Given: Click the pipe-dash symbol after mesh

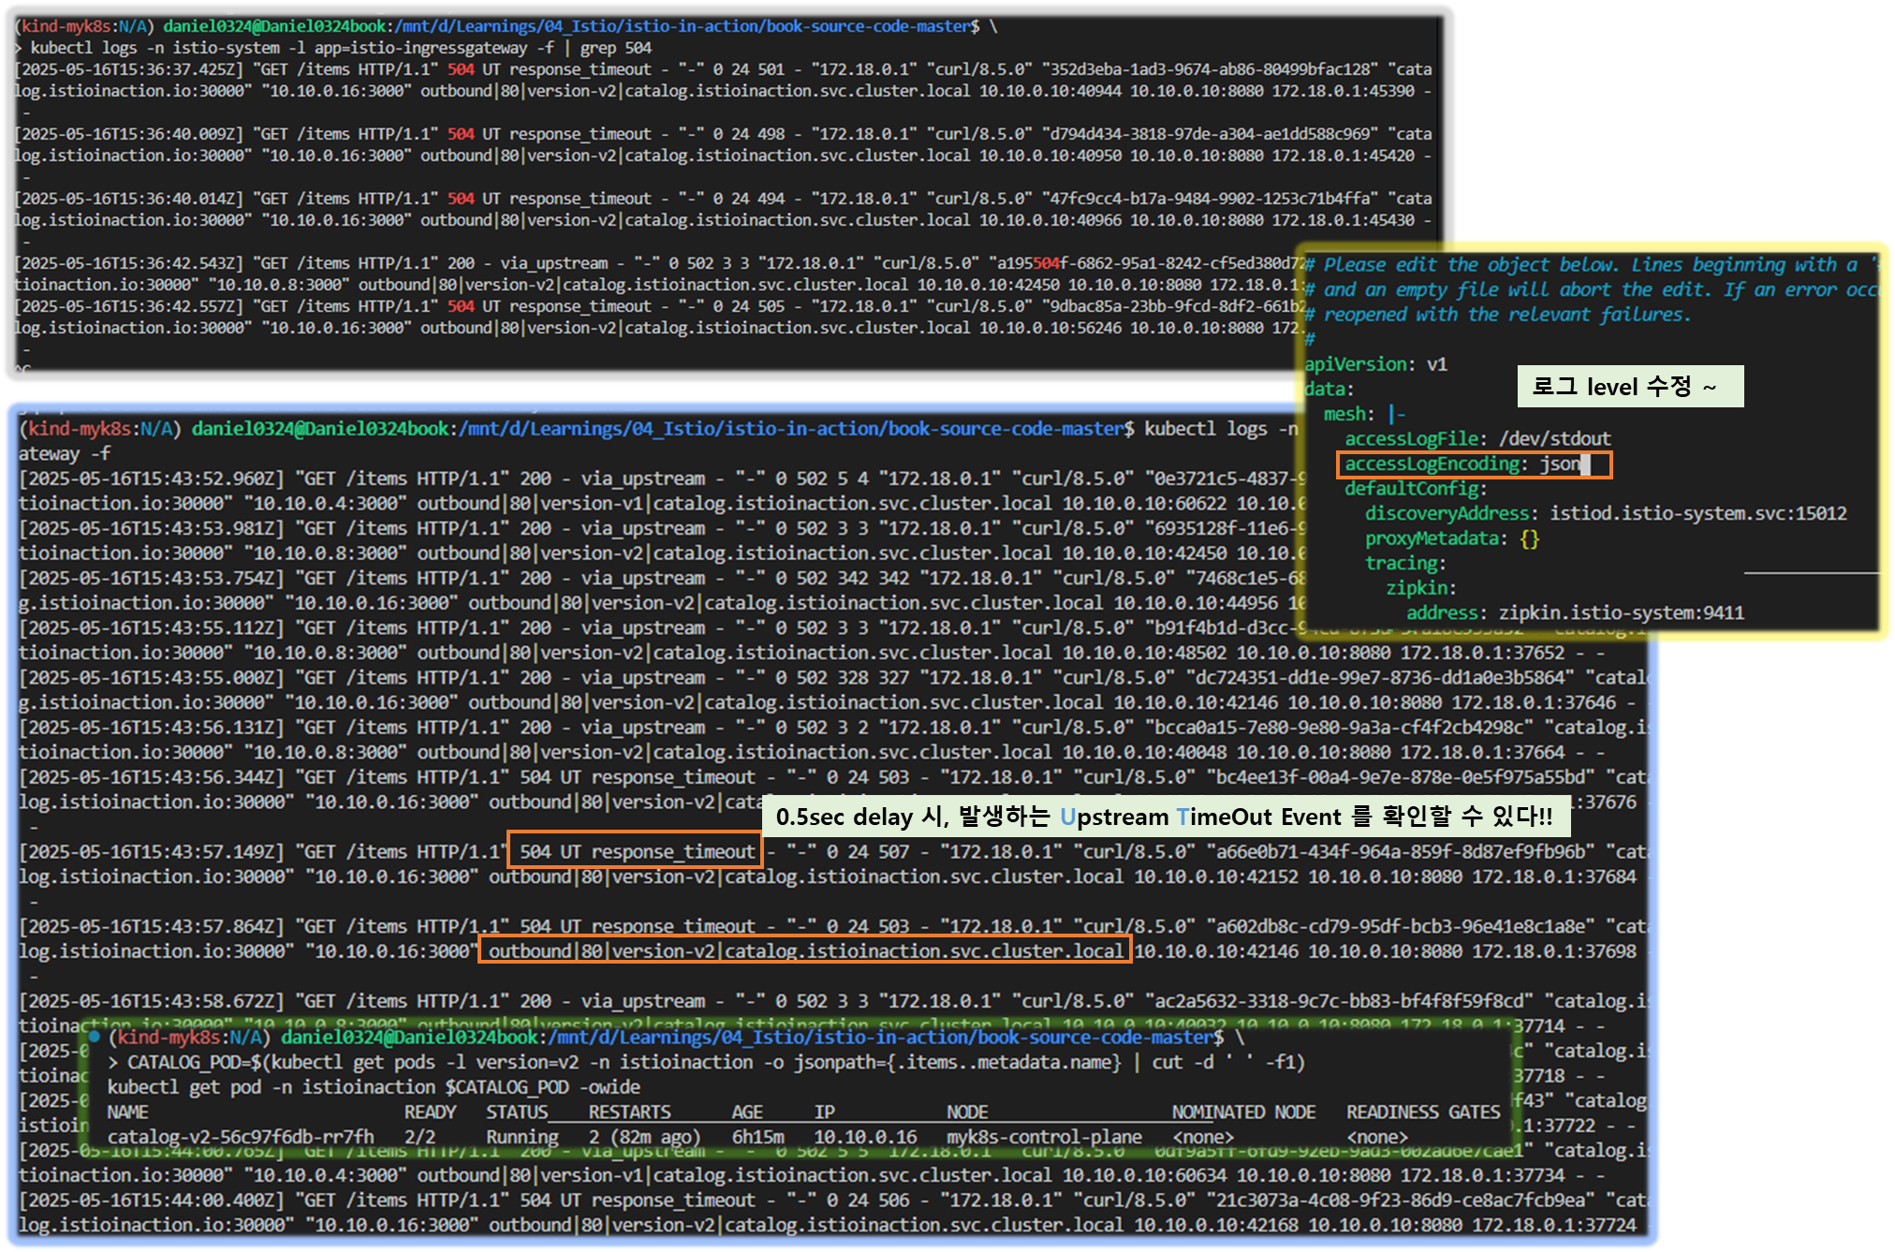Looking at the screenshot, I should coord(1397,414).
